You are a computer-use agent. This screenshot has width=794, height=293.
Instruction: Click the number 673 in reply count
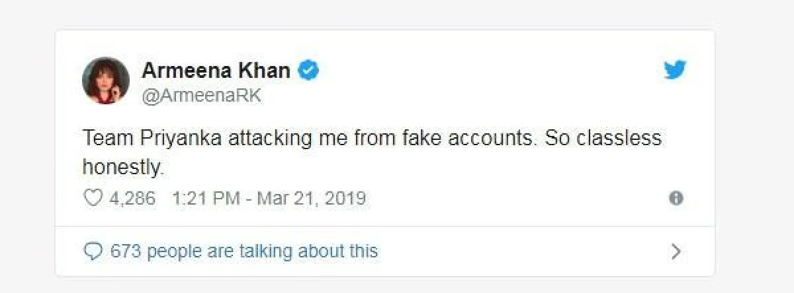(x=126, y=251)
